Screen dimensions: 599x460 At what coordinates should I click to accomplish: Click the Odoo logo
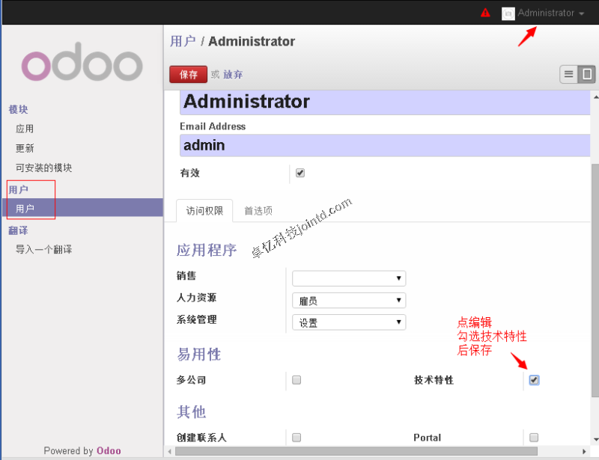click(x=82, y=66)
